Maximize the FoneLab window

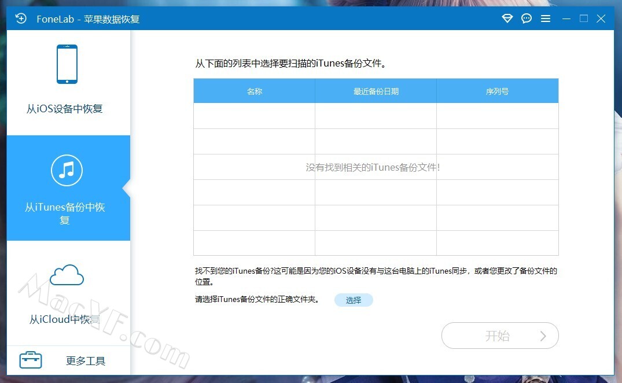[583, 19]
